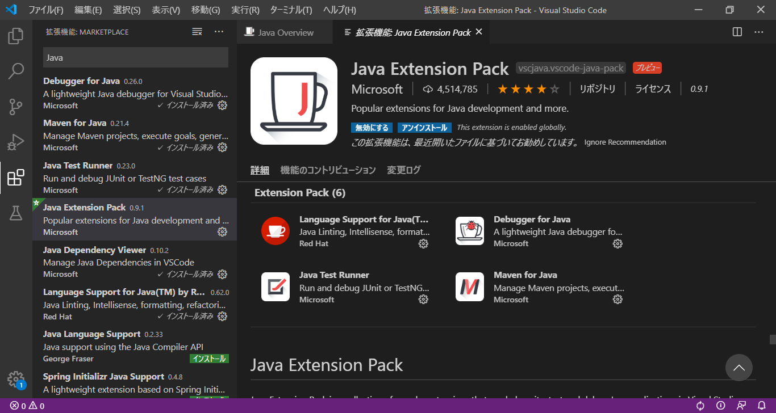Open the Test flask view in activity bar
Screen dimensions: 776x413
coord(16,213)
